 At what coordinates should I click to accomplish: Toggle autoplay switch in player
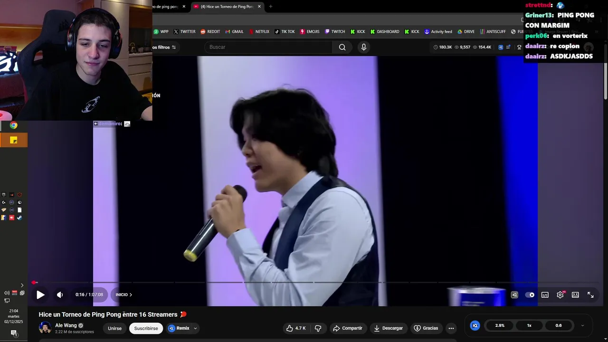click(x=530, y=295)
